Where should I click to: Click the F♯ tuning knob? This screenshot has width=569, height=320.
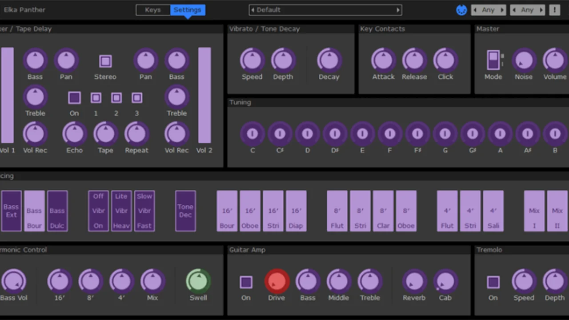pos(417,133)
